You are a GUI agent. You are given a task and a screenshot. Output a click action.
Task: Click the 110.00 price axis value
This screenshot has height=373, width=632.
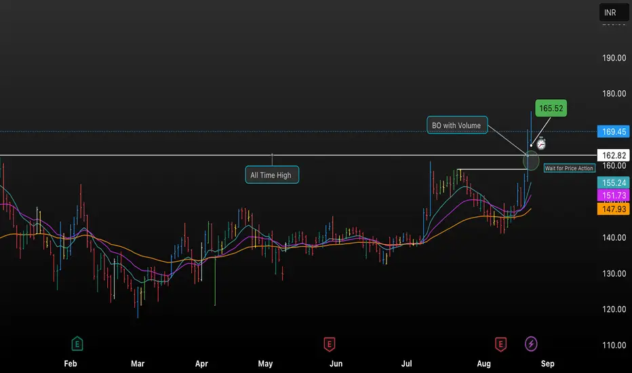coord(614,345)
